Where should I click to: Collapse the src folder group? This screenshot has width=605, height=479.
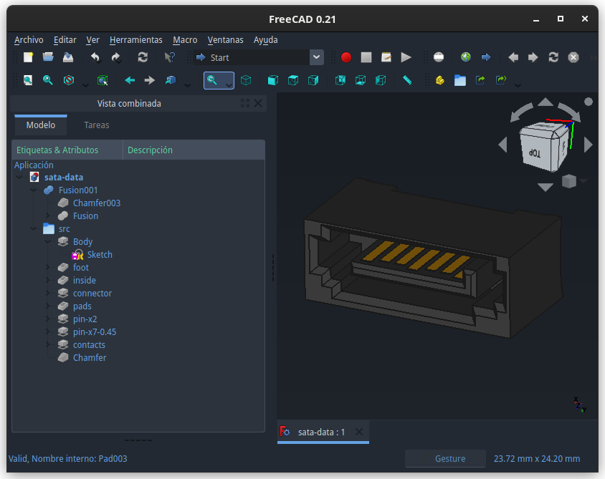point(34,229)
